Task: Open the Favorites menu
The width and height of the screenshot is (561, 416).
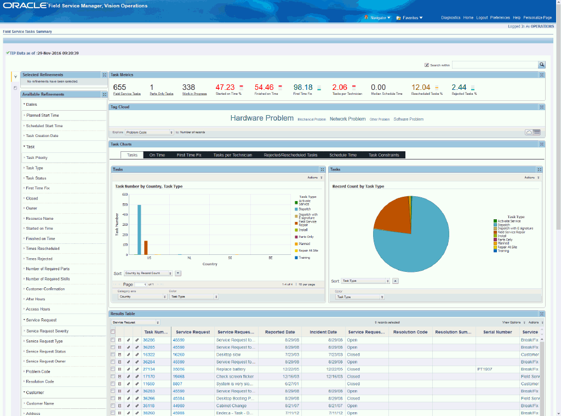Action: coord(410,18)
